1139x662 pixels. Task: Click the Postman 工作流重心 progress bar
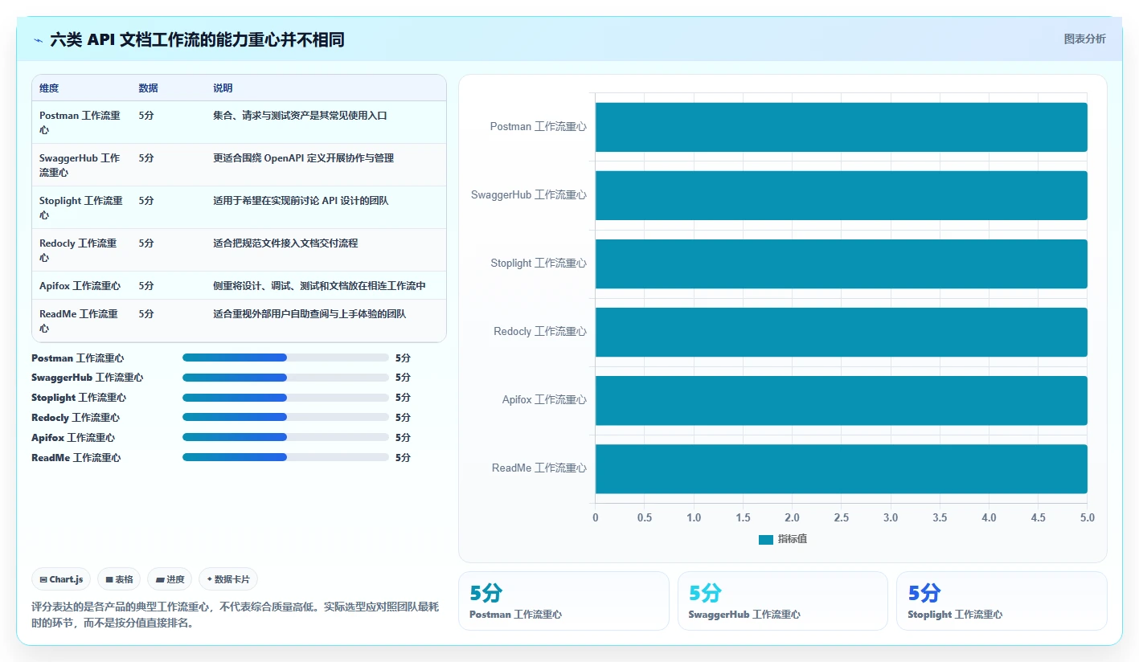[x=285, y=358]
